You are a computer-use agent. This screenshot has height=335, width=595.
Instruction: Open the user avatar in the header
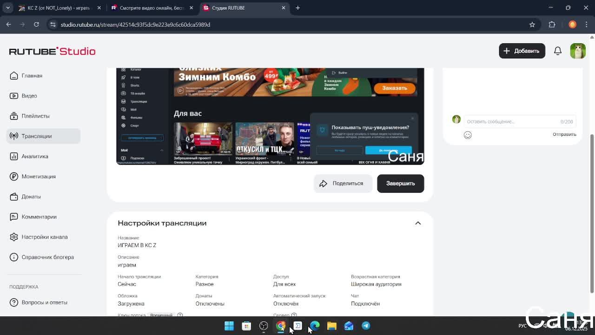coord(578,51)
